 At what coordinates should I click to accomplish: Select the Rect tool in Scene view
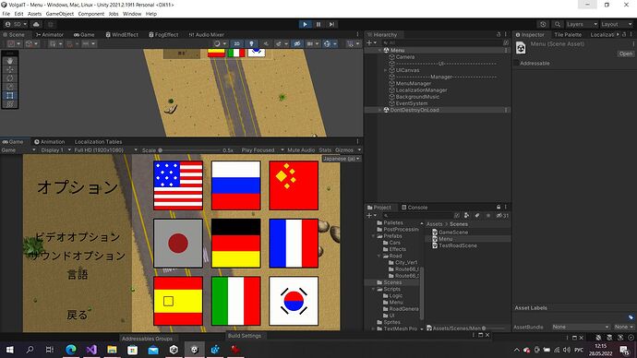point(10,95)
